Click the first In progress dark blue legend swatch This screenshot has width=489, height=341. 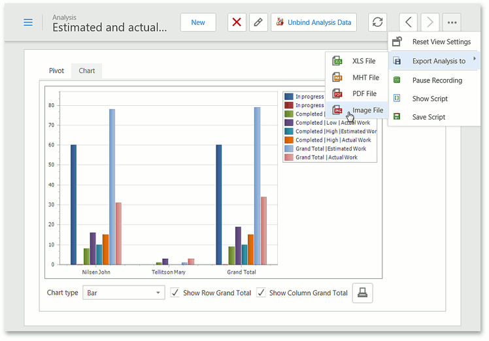click(289, 96)
